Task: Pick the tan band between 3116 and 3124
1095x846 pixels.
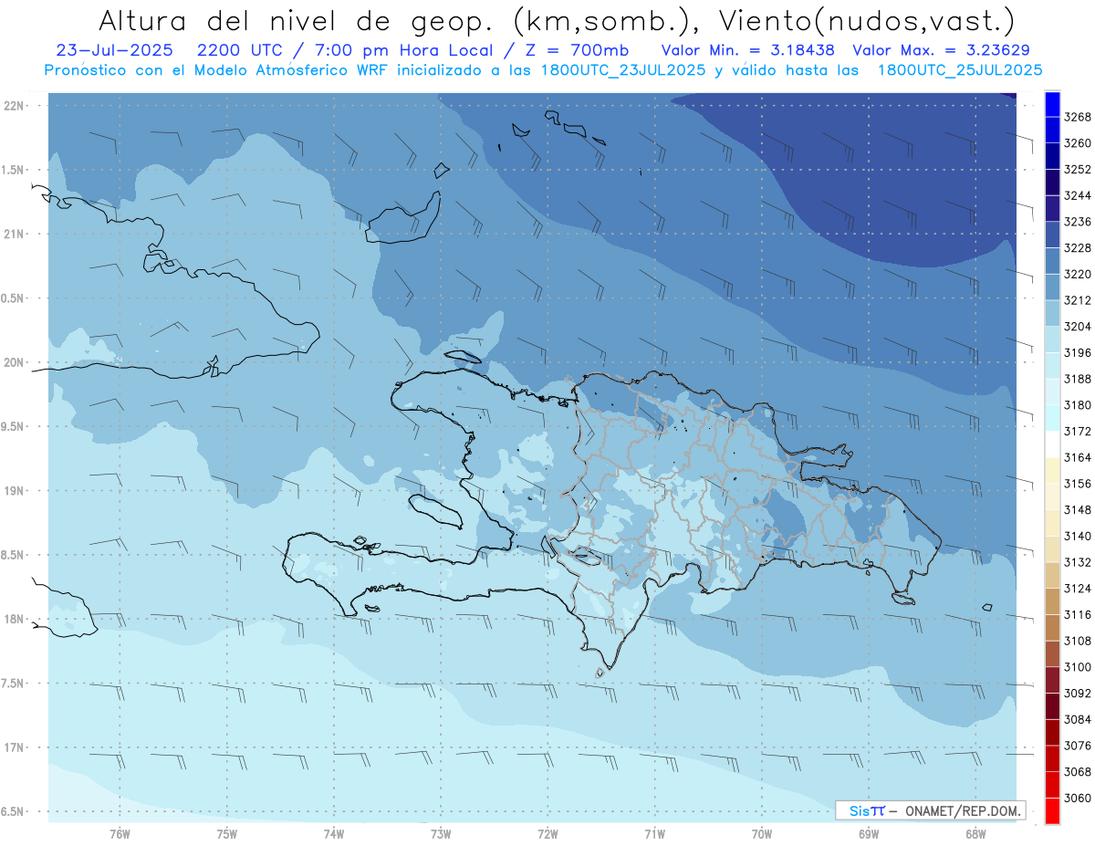Action: (1052, 601)
